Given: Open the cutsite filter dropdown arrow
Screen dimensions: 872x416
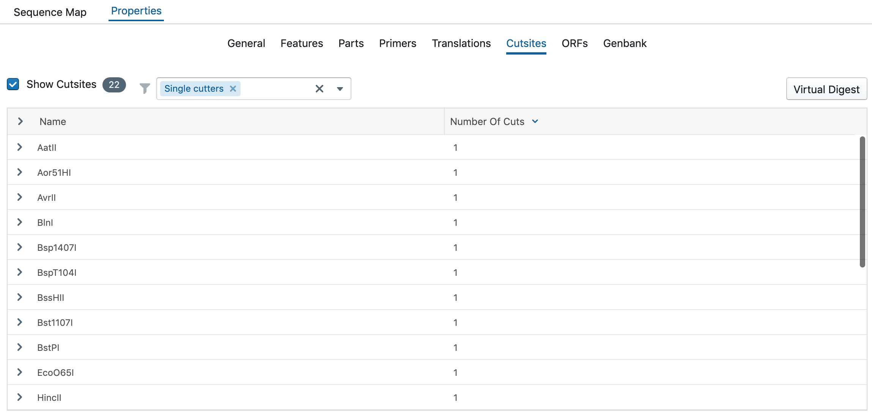Looking at the screenshot, I should coord(340,89).
